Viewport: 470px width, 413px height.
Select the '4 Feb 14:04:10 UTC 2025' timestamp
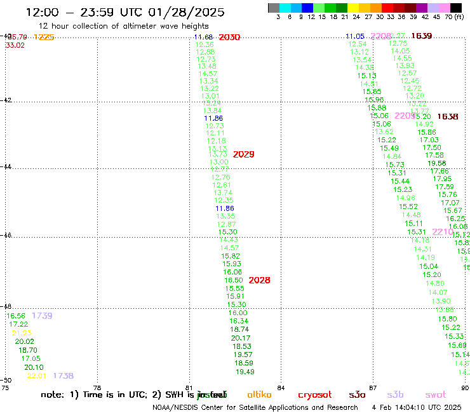(x=417, y=408)
